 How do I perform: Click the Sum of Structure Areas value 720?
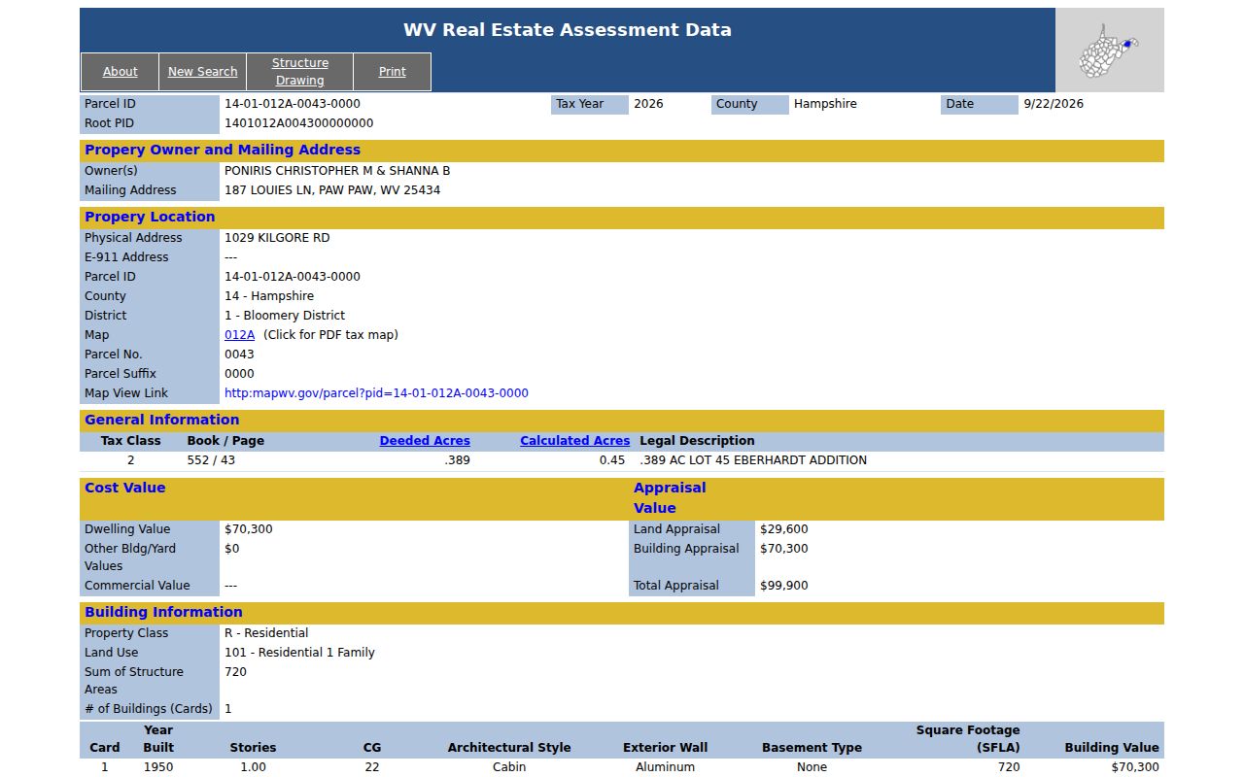(x=235, y=672)
